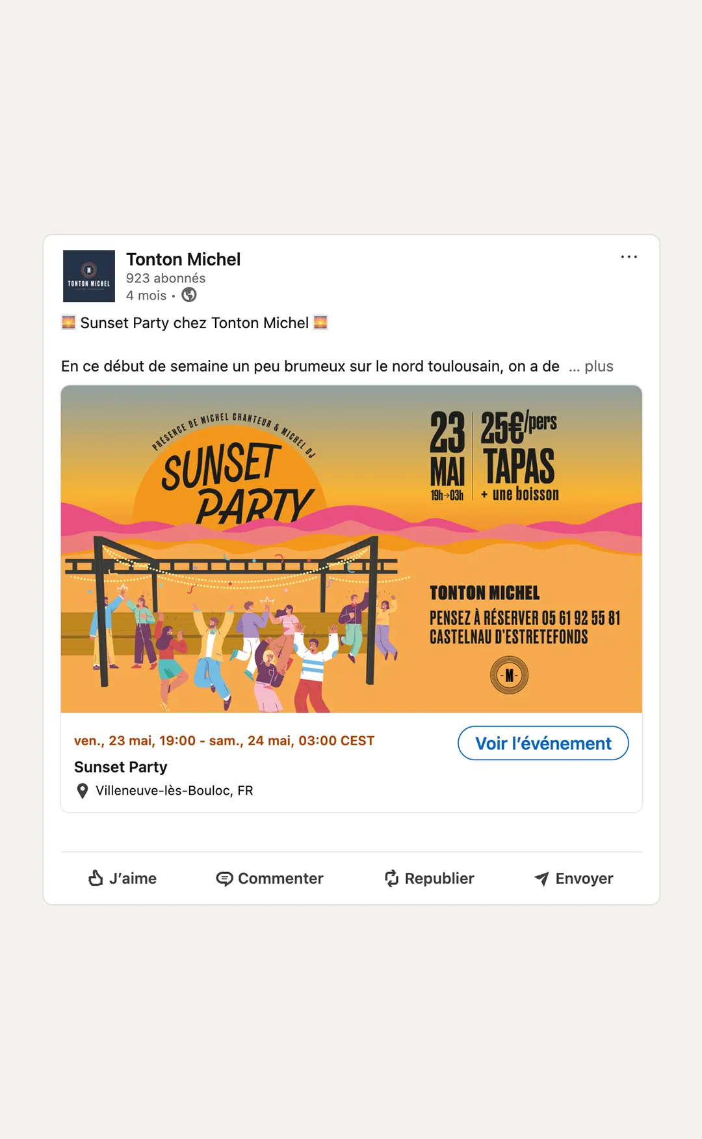Open the Tonton Michel page name link

pyautogui.click(x=183, y=259)
